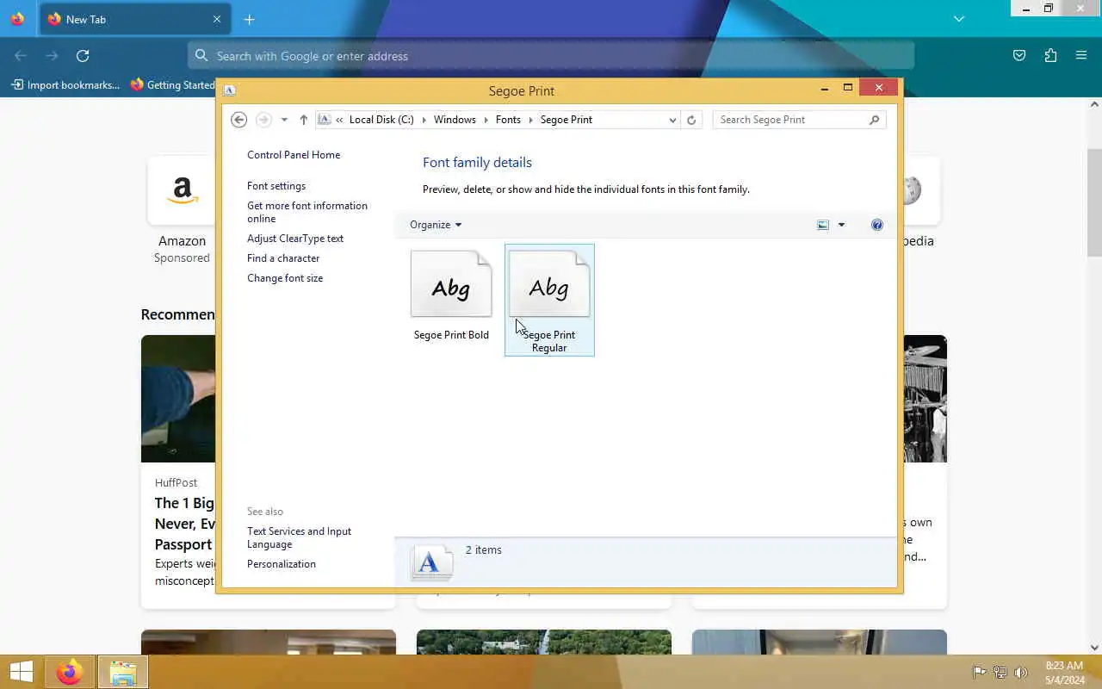Image resolution: width=1102 pixels, height=689 pixels.
Task: Open Save to Pocket in Firefox
Action: pos(1019,56)
